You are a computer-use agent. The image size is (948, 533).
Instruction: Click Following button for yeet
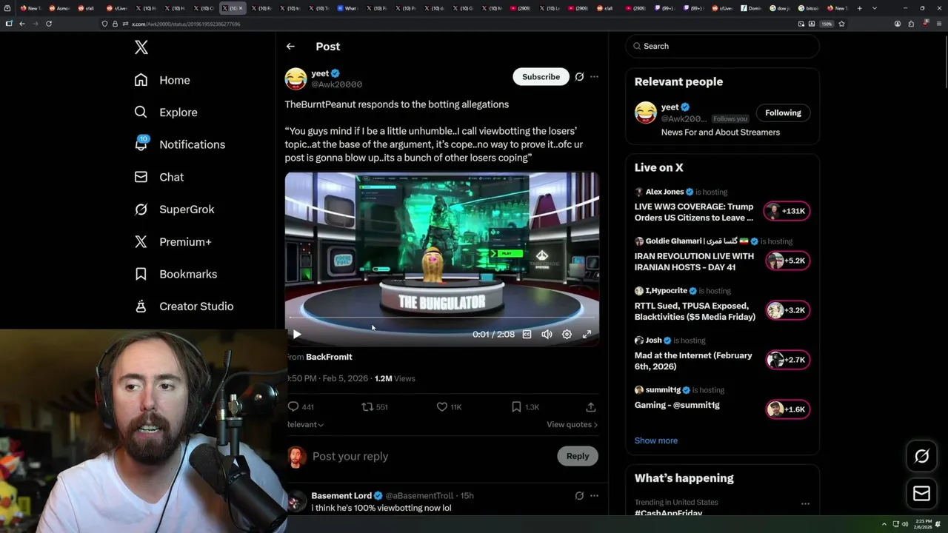pyautogui.click(x=783, y=113)
